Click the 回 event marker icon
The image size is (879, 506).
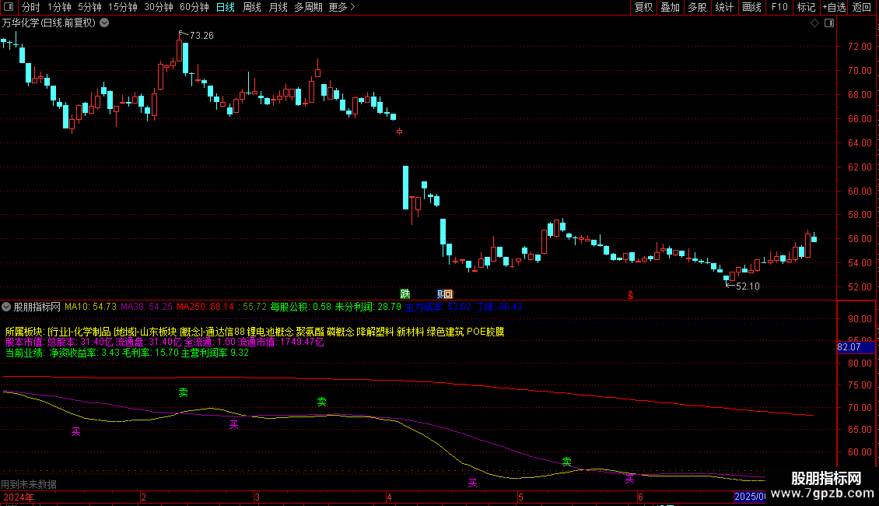click(x=449, y=294)
